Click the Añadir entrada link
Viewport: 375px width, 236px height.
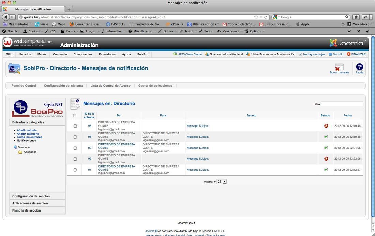pyautogui.click(x=27, y=130)
